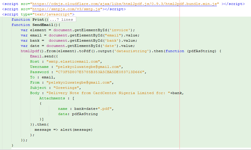Click the 'Subject' property key
The height and width of the screenshot is (150, 251).
click(38, 88)
